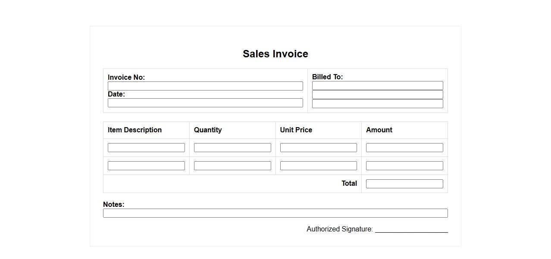Click the Invoice No input field
The height and width of the screenshot is (259, 551).
(205, 86)
